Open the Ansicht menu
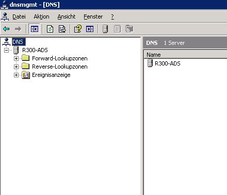The image size is (227, 195). (x=67, y=17)
